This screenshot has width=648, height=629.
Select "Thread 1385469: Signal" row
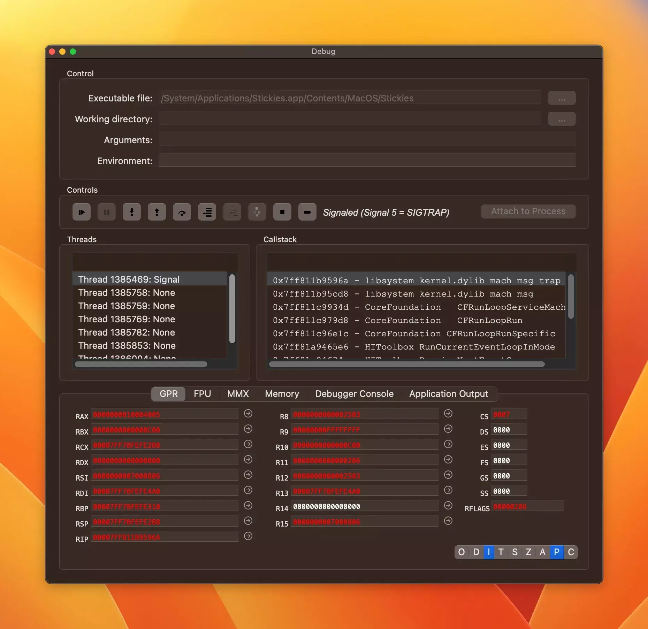click(x=150, y=279)
